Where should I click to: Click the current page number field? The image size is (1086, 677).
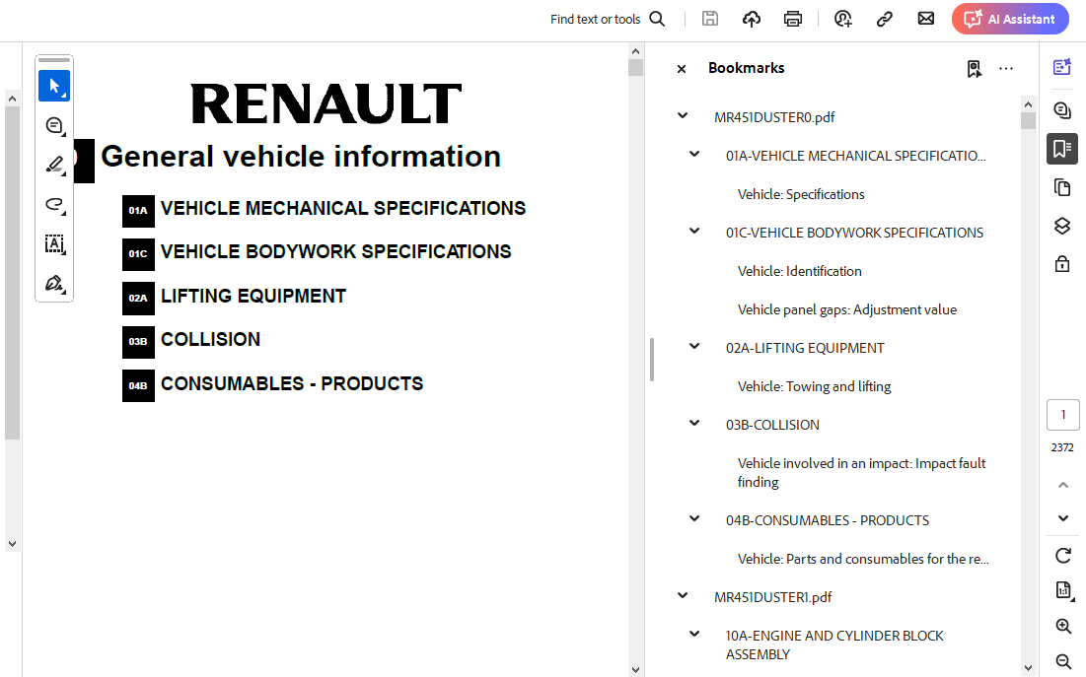click(1063, 415)
